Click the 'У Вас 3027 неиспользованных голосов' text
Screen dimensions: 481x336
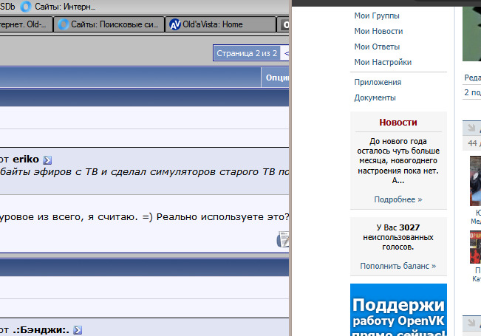[x=398, y=237]
